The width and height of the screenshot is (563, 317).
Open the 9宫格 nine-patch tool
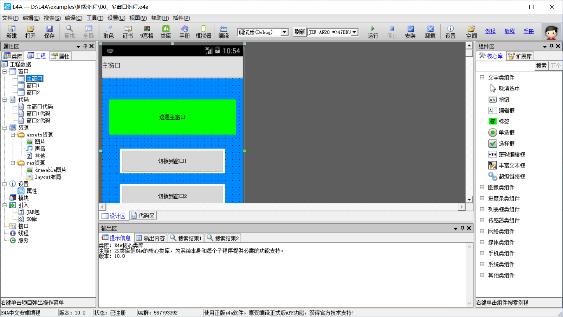click(x=147, y=32)
